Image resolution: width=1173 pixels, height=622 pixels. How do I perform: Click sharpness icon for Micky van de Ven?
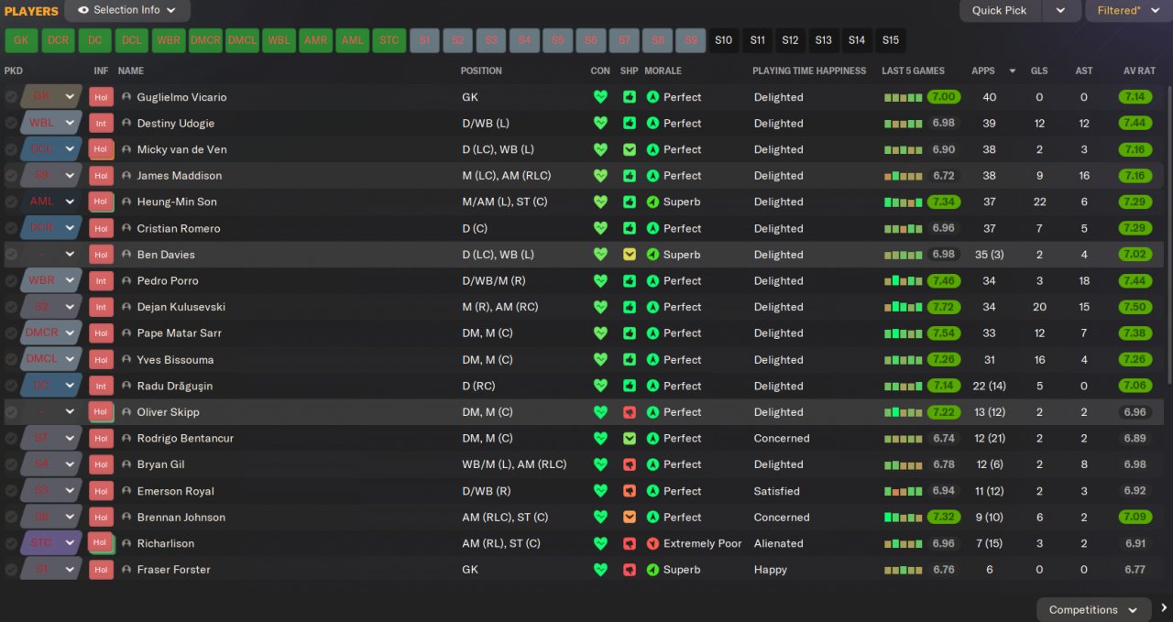(630, 149)
